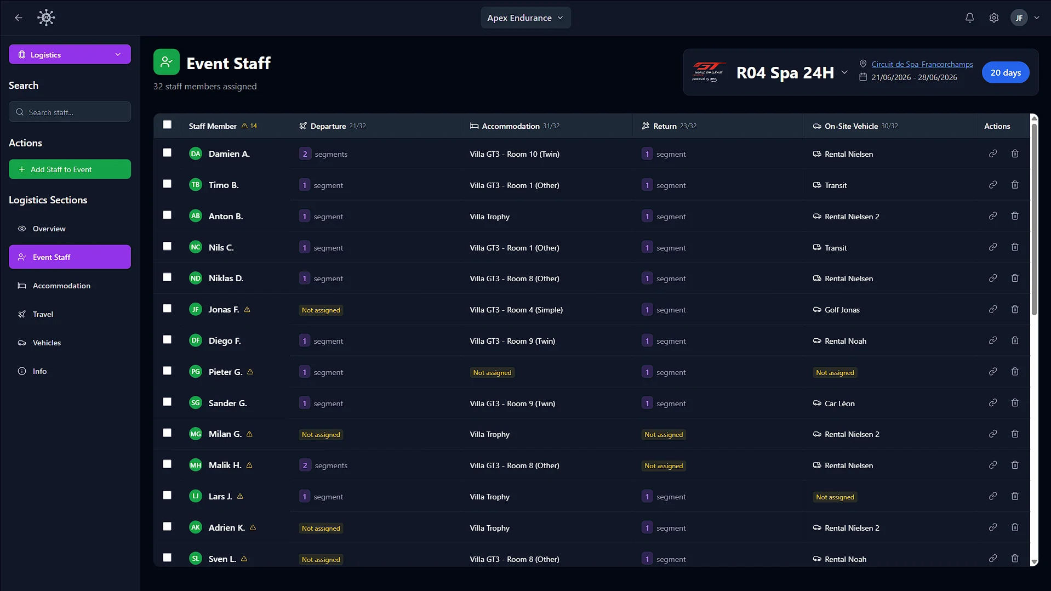This screenshot has height=591, width=1051.
Task: Click link icon for Milan G.
Action: pos(992,434)
